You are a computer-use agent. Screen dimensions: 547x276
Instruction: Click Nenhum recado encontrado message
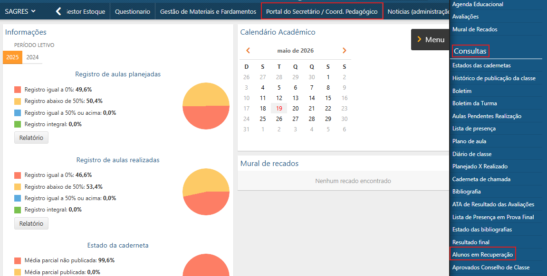click(353, 181)
